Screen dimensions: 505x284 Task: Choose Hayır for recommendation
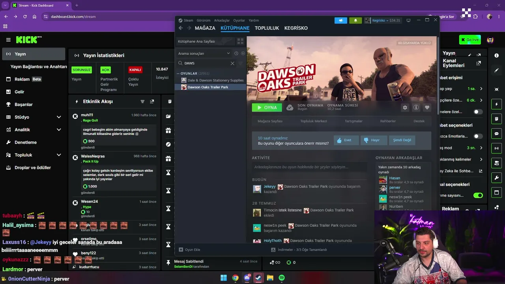(x=373, y=140)
